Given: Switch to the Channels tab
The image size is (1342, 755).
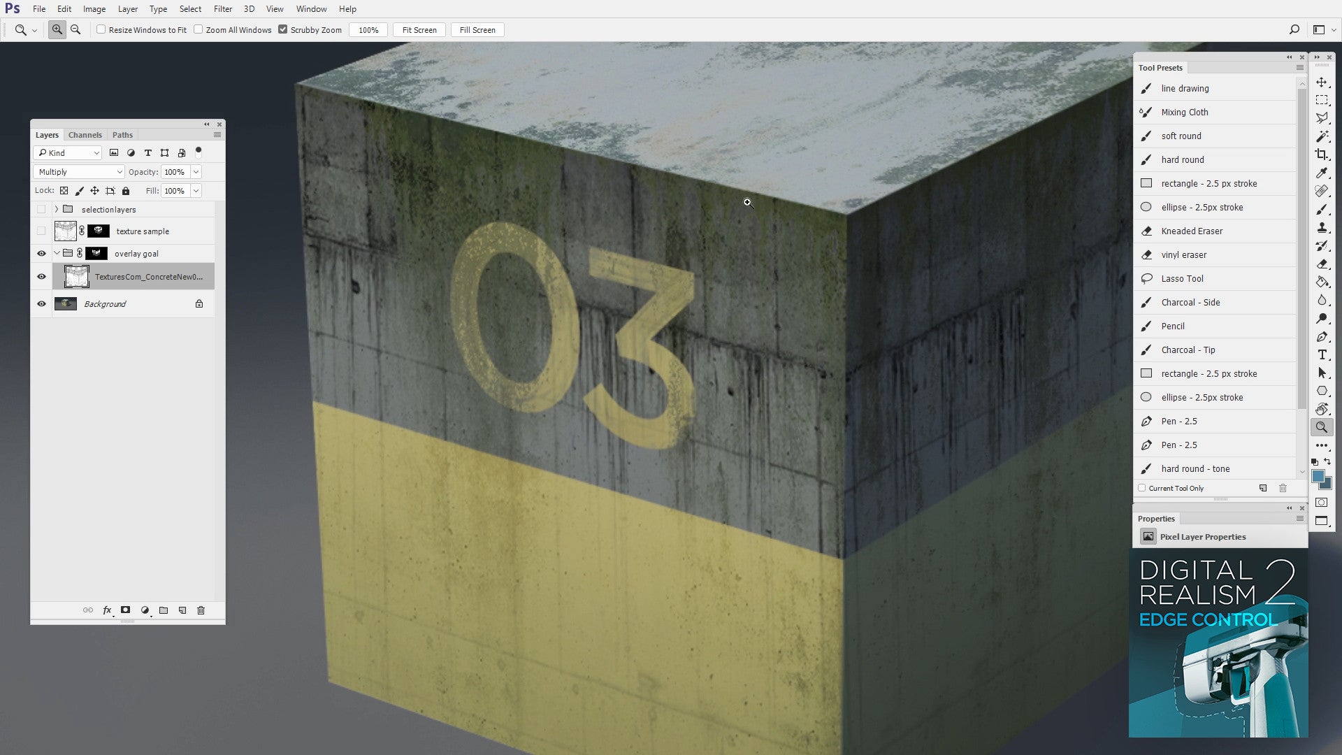Looking at the screenshot, I should (x=85, y=134).
